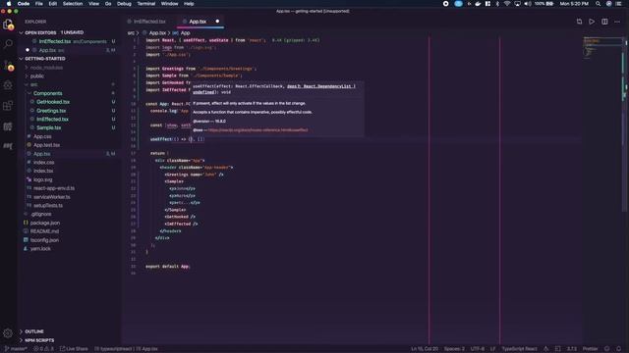Select the App.tsx editor tab

200,22
